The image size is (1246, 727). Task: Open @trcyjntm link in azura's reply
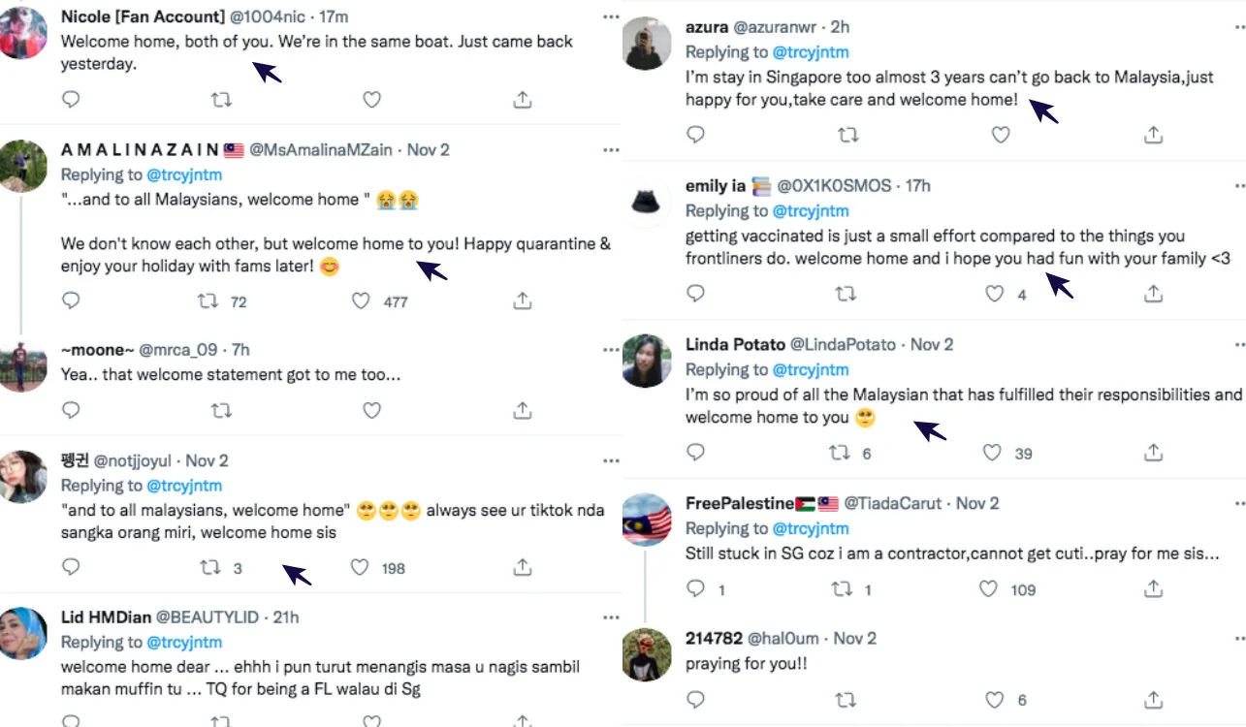pos(811,52)
